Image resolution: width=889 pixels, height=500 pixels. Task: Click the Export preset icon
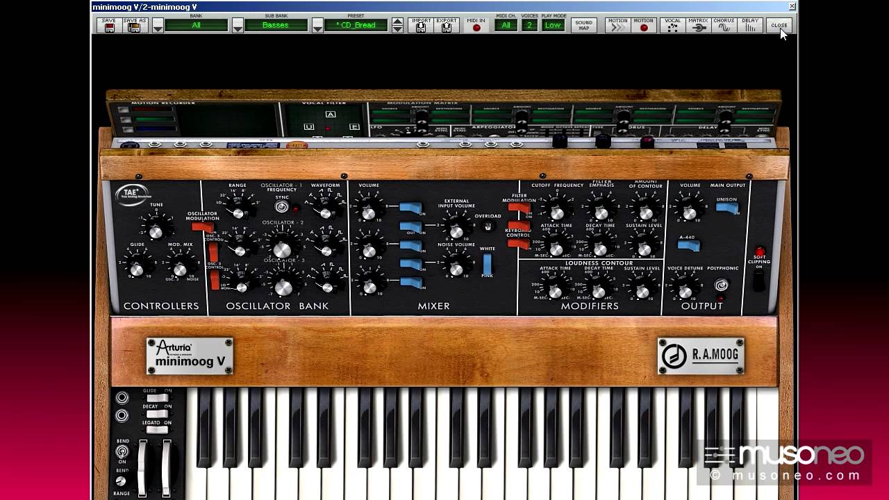[447, 25]
